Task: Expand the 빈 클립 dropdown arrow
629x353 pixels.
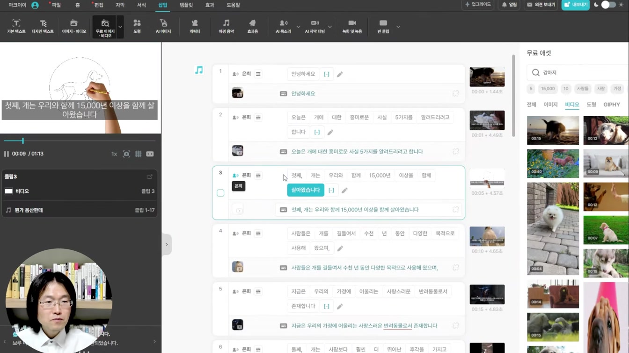Action: click(398, 27)
